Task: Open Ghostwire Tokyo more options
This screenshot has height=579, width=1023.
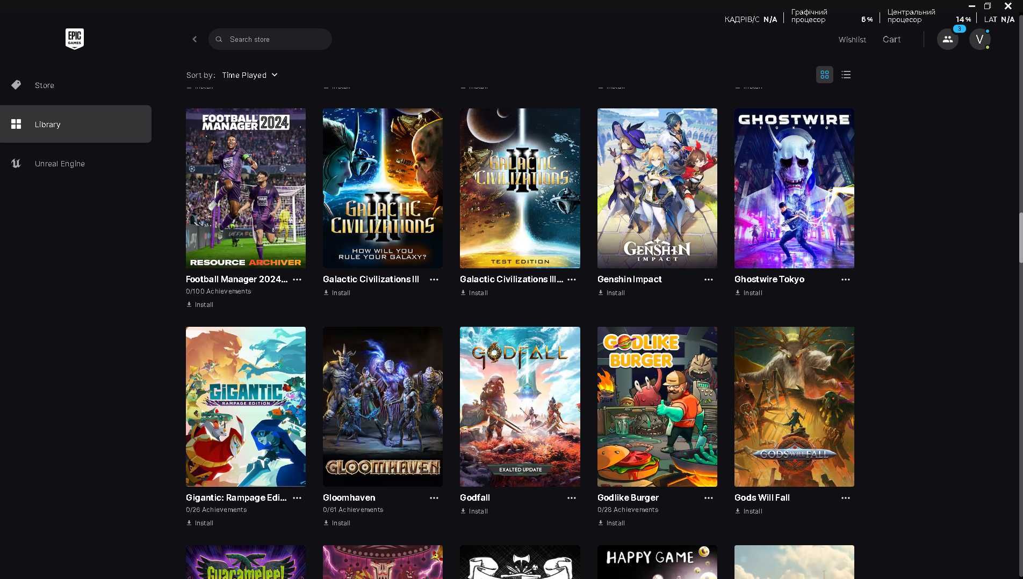Action: (x=846, y=280)
